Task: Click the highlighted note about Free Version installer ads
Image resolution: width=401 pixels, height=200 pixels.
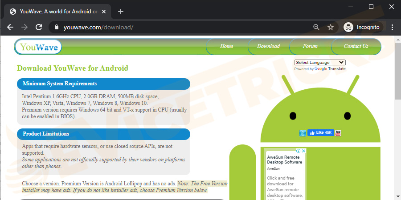Action: pyautogui.click(x=125, y=187)
